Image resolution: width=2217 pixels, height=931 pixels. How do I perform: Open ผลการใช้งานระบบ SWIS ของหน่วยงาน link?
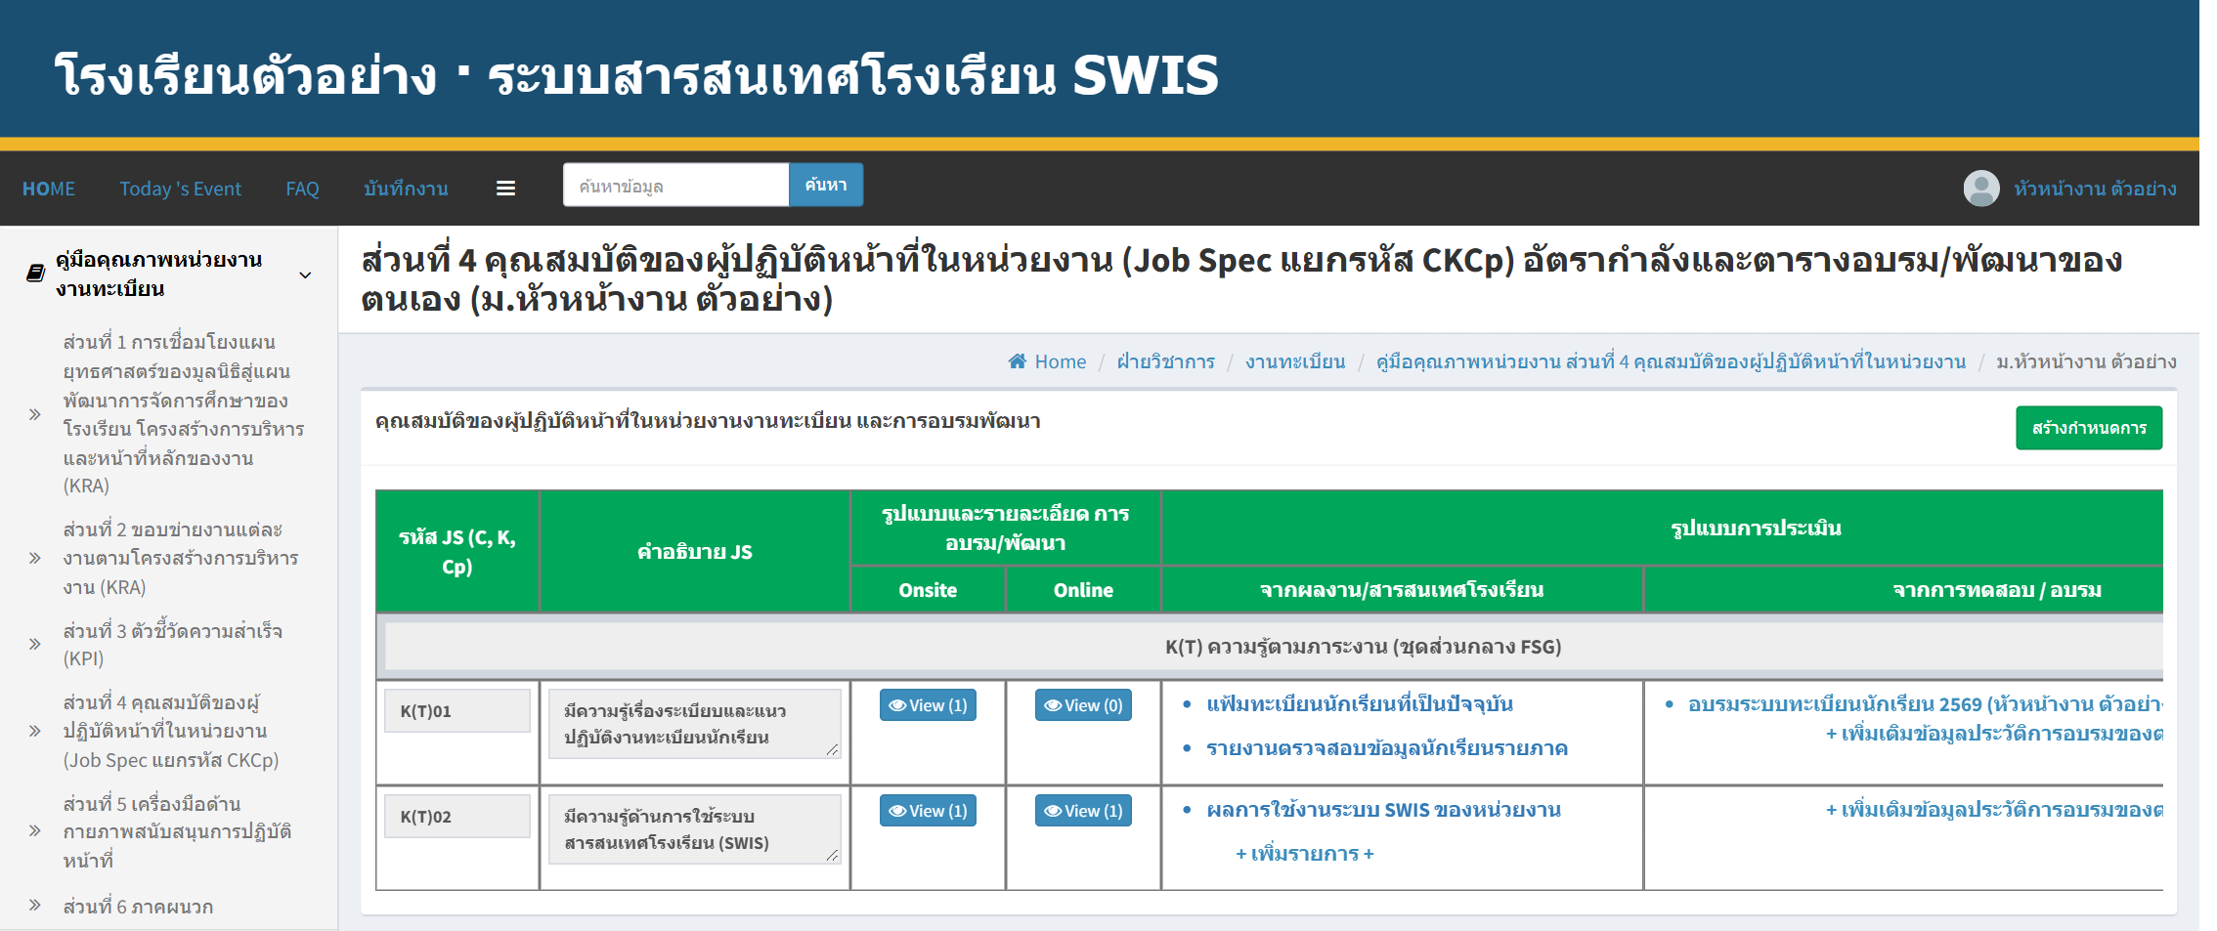point(1383,810)
